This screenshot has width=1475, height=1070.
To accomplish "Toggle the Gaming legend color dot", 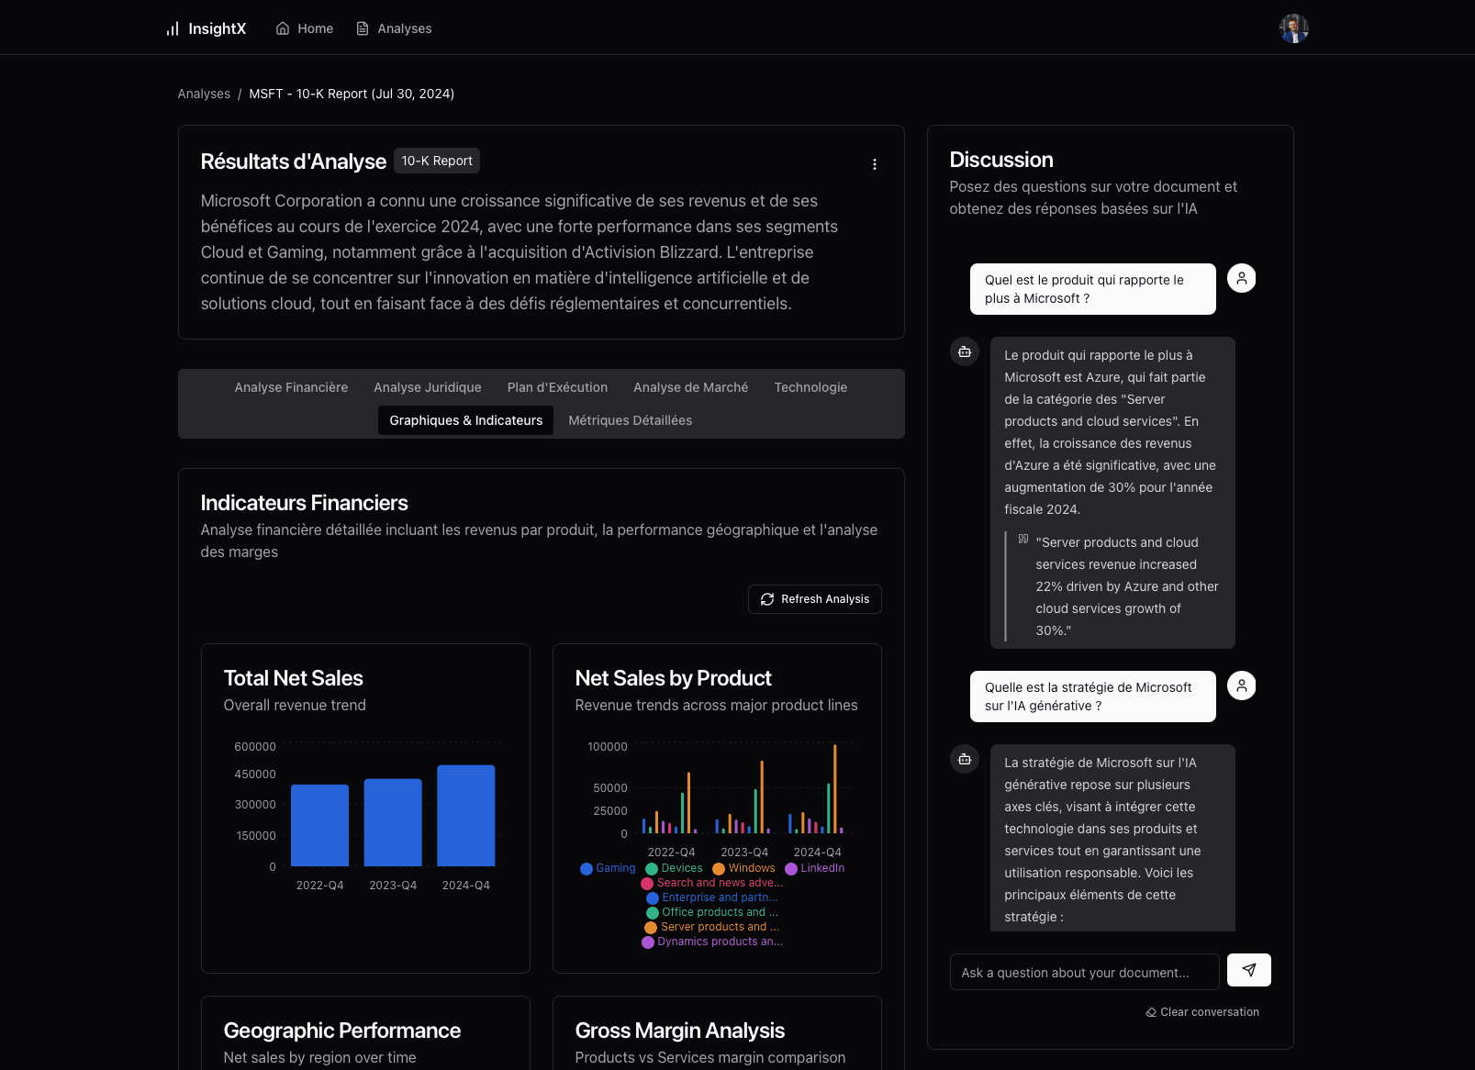I will click(x=587, y=869).
